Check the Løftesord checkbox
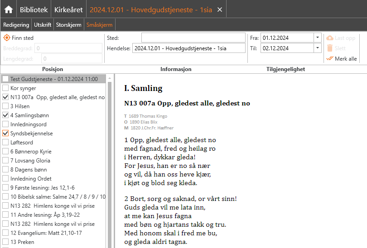 point(5,142)
